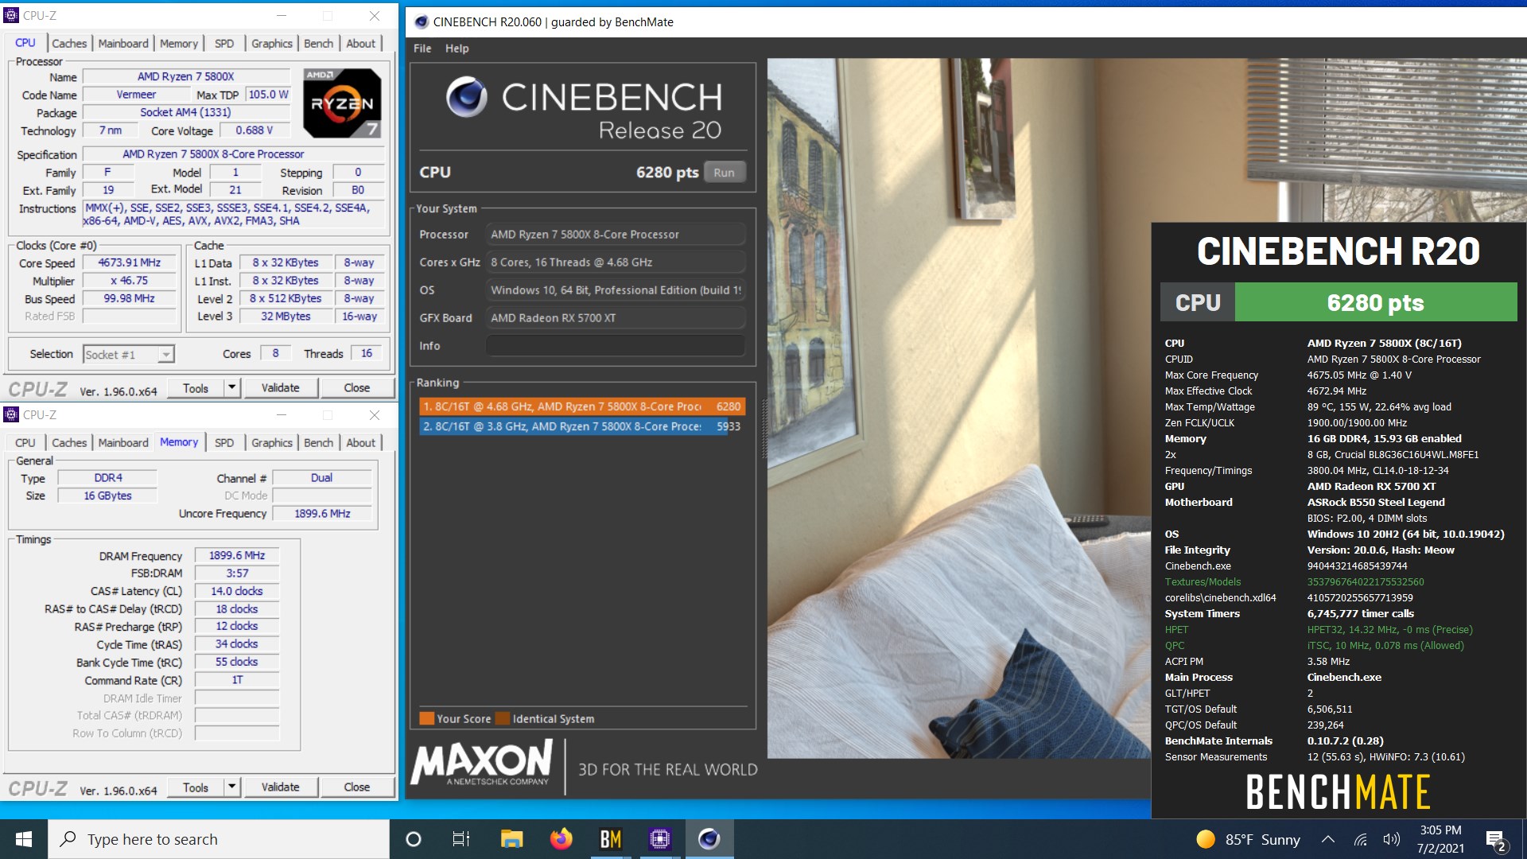This screenshot has width=1527, height=859.
Task: Click Cinebench Info input field
Action: (616, 346)
